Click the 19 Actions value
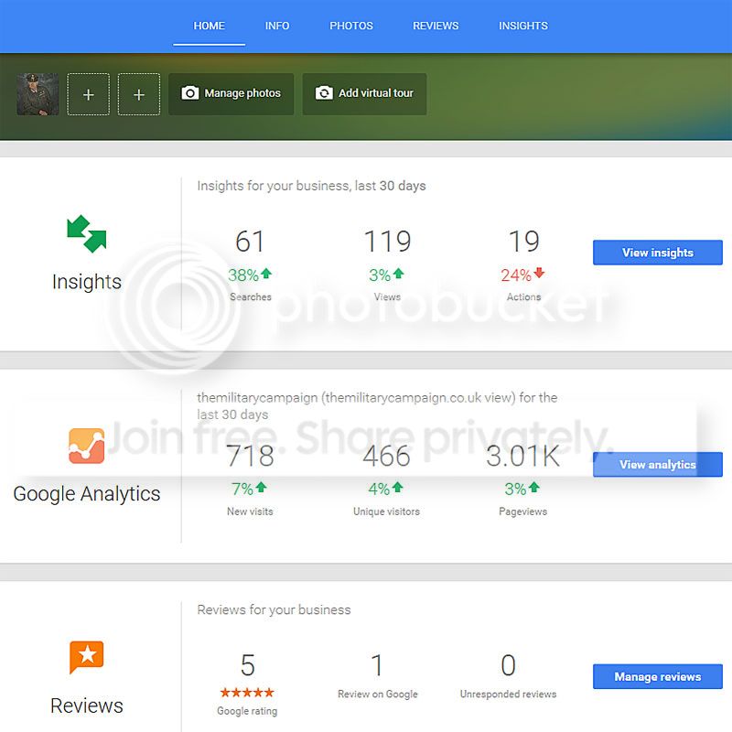The height and width of the screenshot is (732, 732). (x=523, y=242)
